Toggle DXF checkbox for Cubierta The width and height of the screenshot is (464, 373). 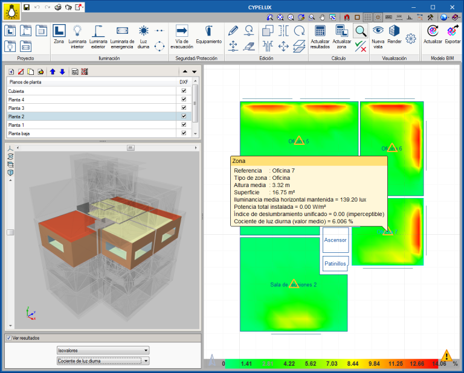tap(184, 91)
